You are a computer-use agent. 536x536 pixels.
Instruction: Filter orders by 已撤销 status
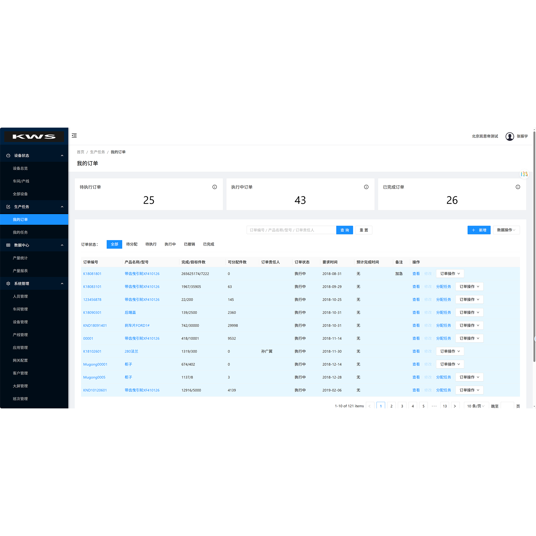pos(190,244)
